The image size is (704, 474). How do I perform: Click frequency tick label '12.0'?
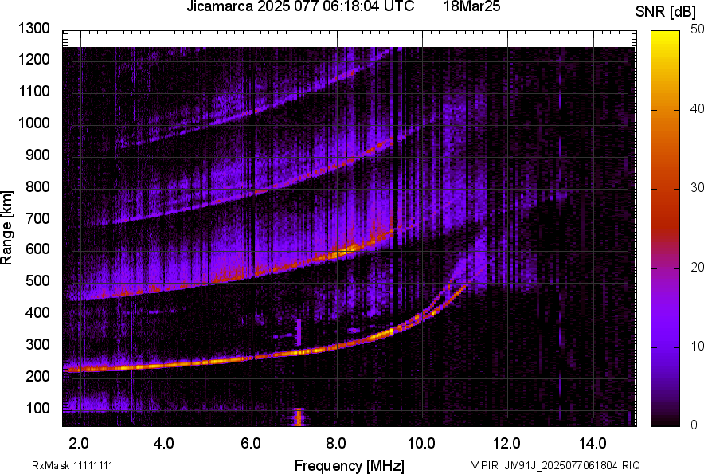(507, 444)
